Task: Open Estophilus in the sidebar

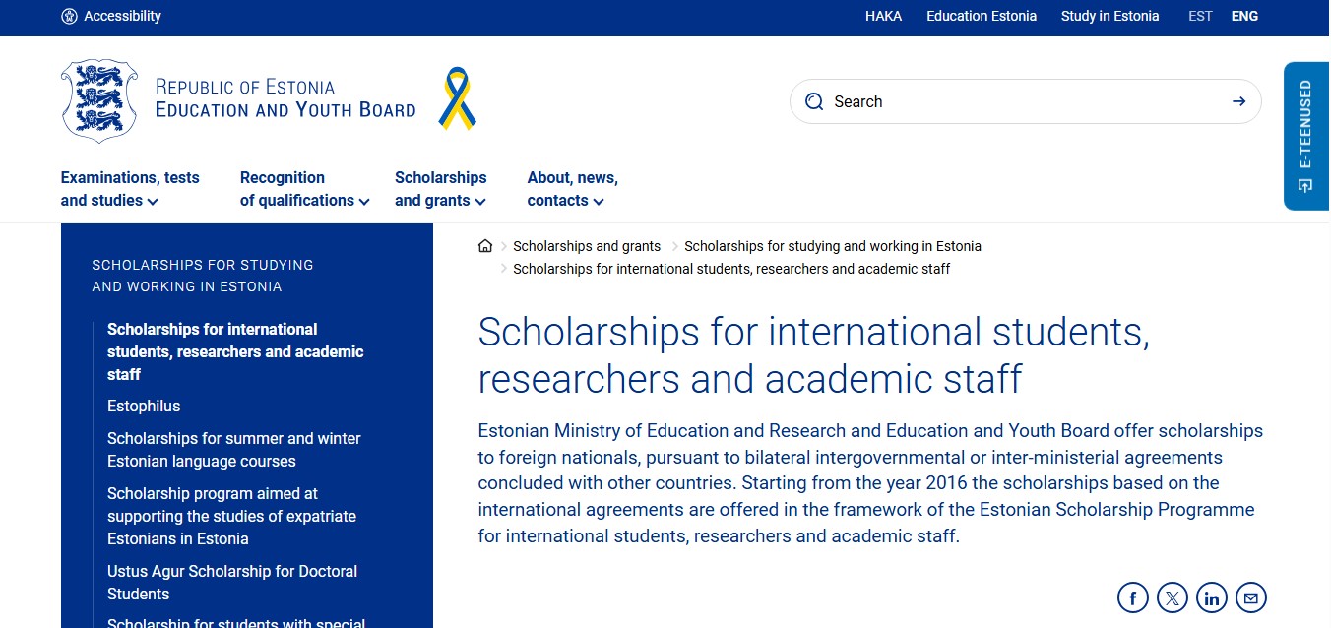Action: 144,407
